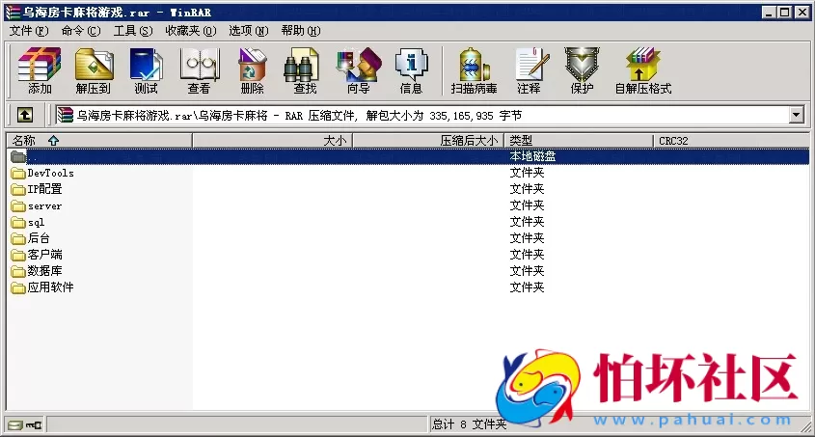This screenshot has height=437, width=815.
Task: Sort by 名称 column header
Action: 99,140
